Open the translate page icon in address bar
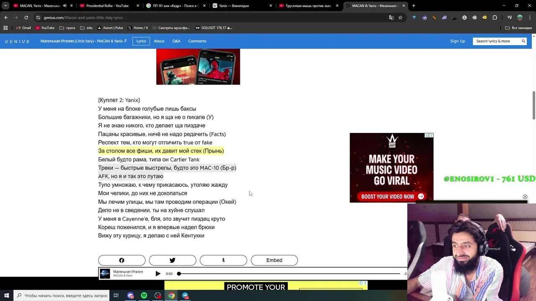 (x=391, y=18)
